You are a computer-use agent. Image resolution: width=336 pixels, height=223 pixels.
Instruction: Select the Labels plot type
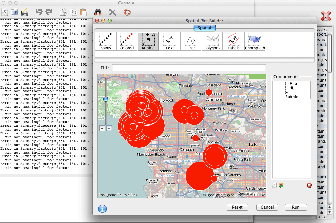[234, 41]
